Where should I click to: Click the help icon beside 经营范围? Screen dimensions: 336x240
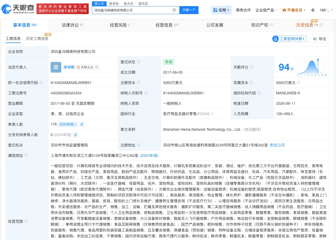pos(26,221)
